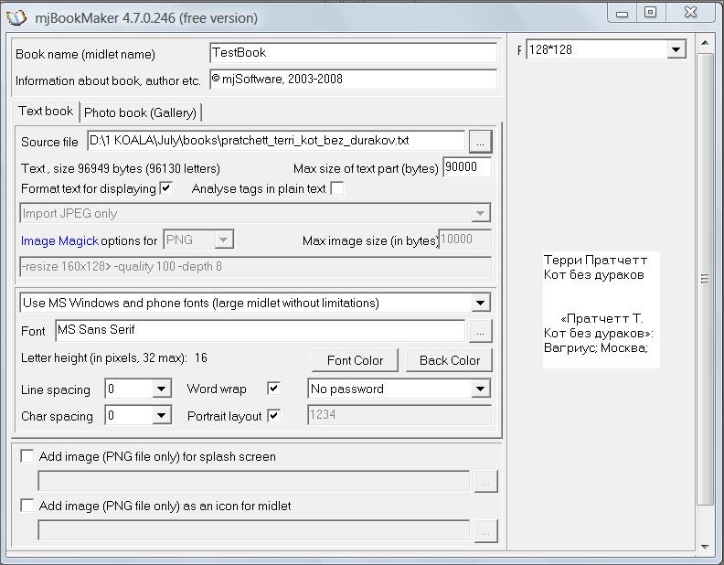Click the minimize window button
This screenshot has width=724, height=565.
(622, 13)
